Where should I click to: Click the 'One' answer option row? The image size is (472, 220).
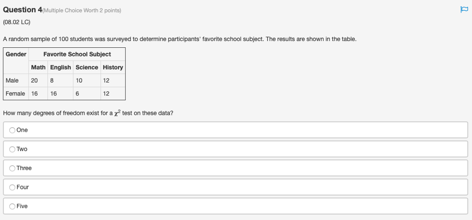pyautogui.click(x=236, y=130)
